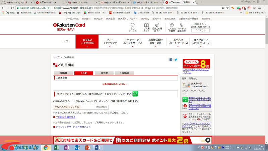Viewport: 268px width, 151px height.
Task: Click the translate page icon in address bar
Action: pyautogui.click(x=223, y=8)
